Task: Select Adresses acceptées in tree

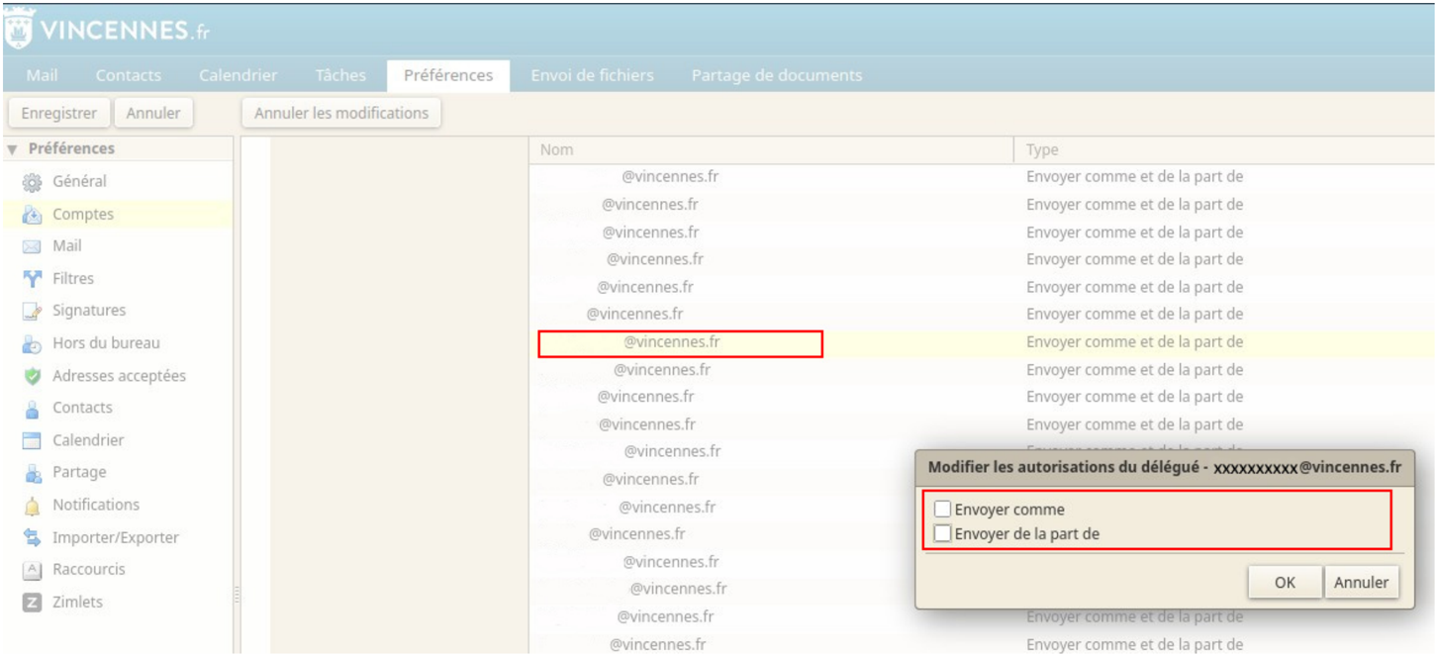Action: coord(119,376)
